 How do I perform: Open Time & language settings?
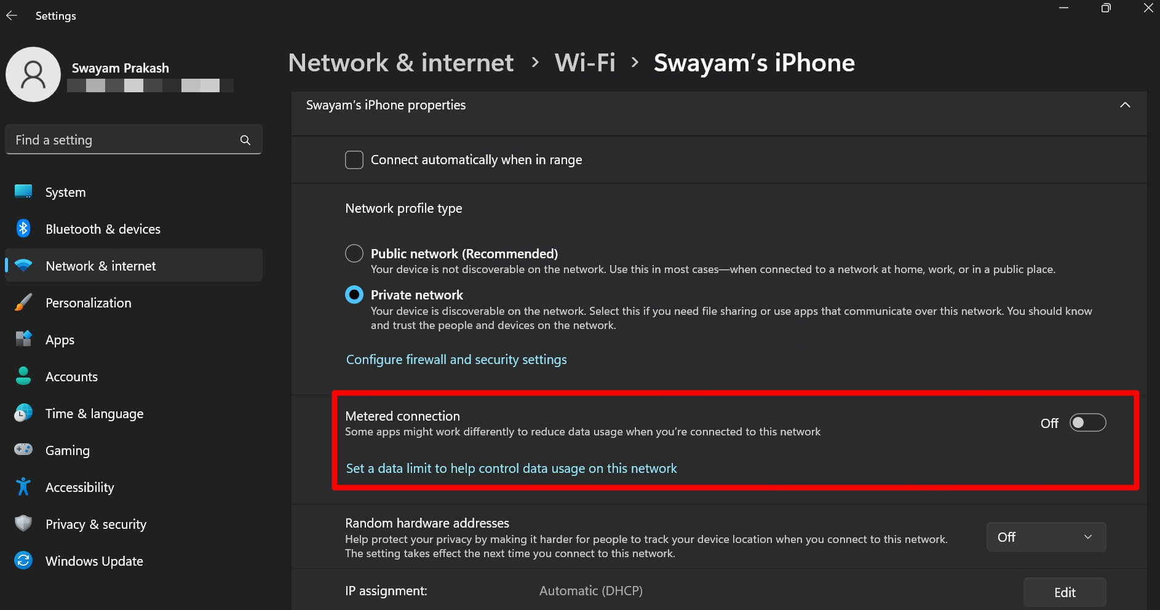click(x=94, y=413)
